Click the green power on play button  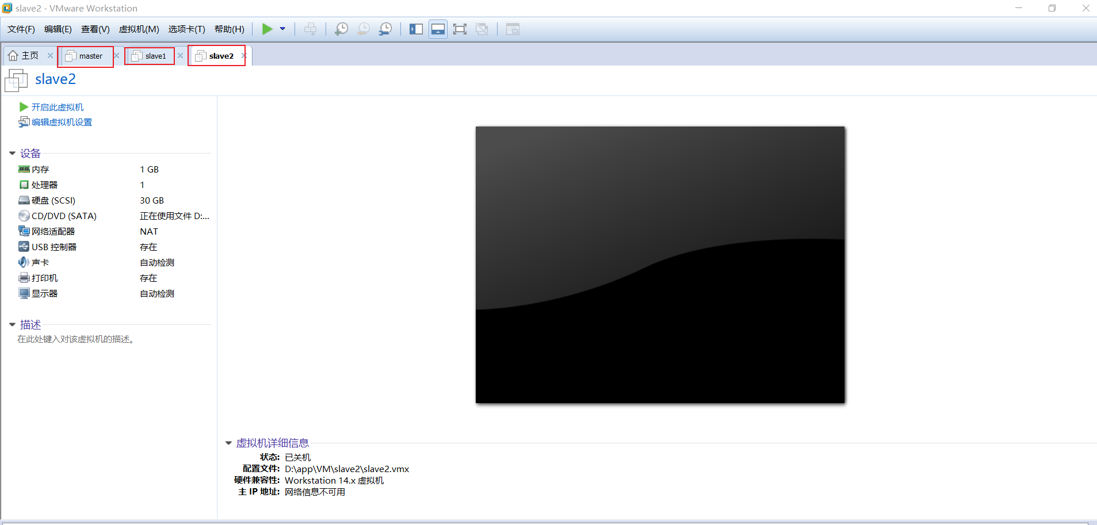267,29
